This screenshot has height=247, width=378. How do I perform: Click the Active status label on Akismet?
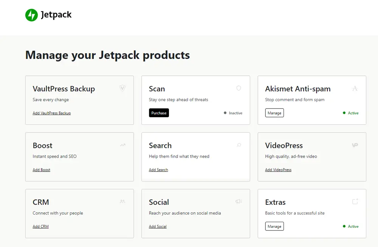353,113
